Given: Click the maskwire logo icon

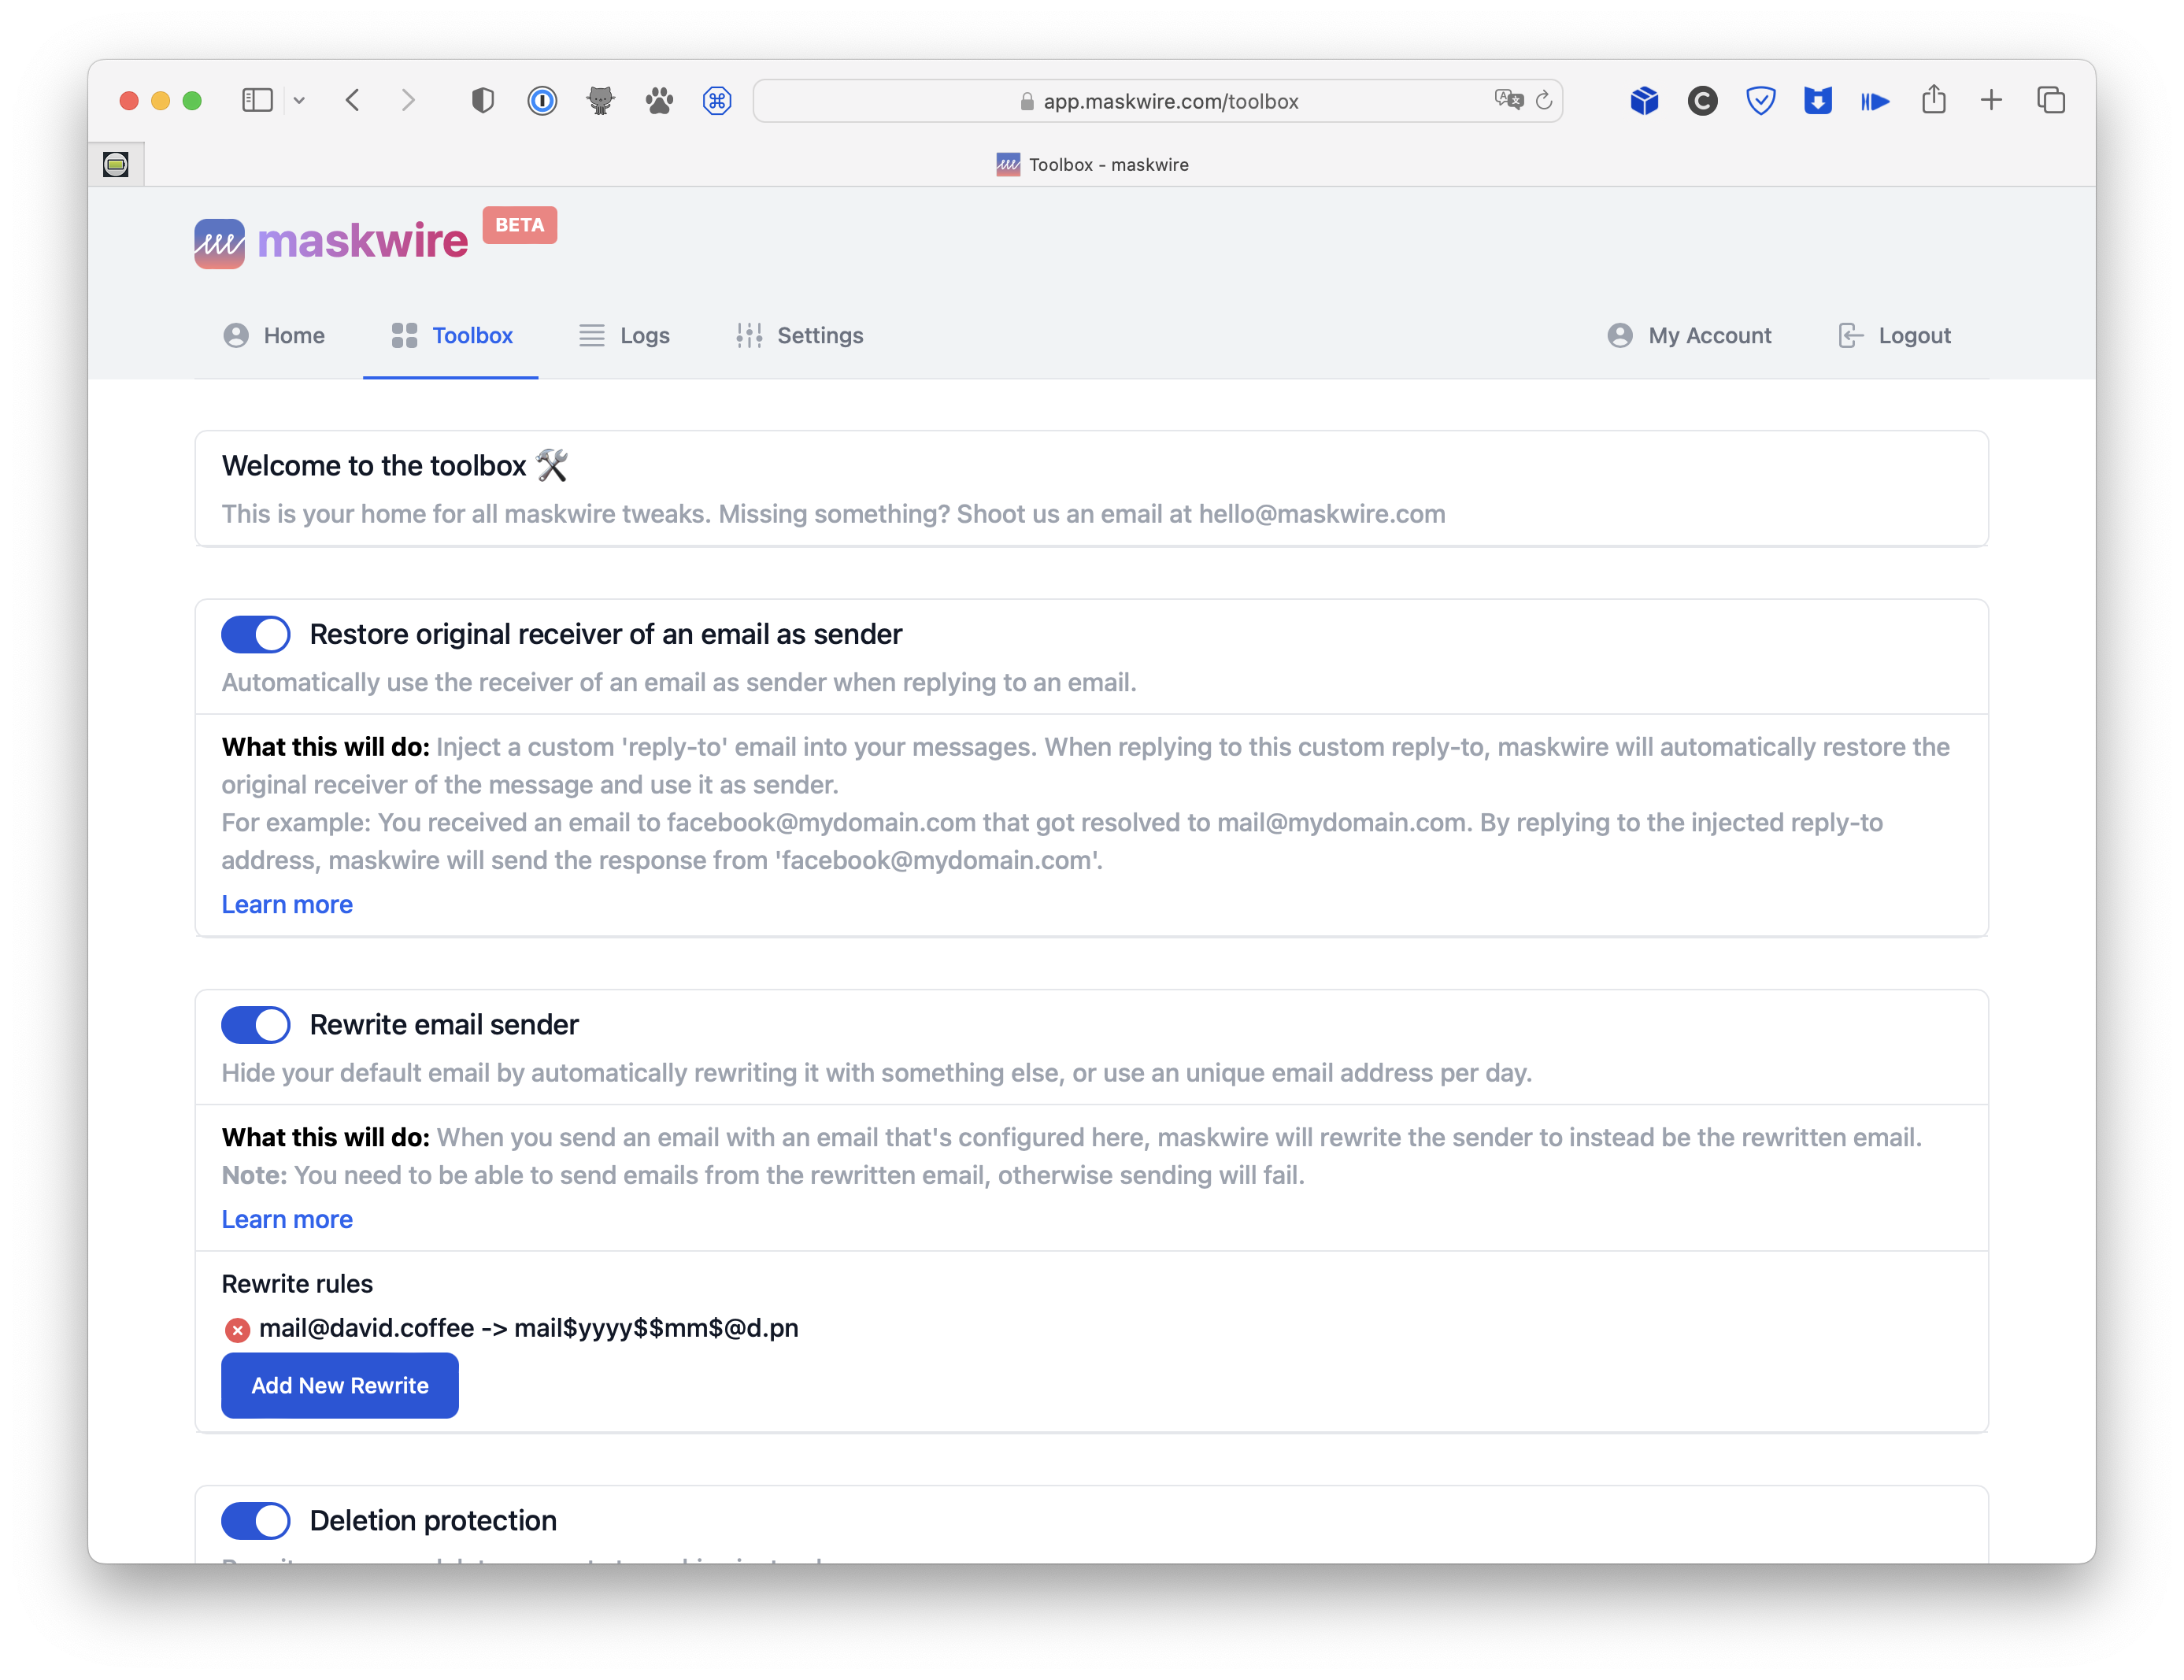Looking at the screenshot, I should (x=219, y=243).
